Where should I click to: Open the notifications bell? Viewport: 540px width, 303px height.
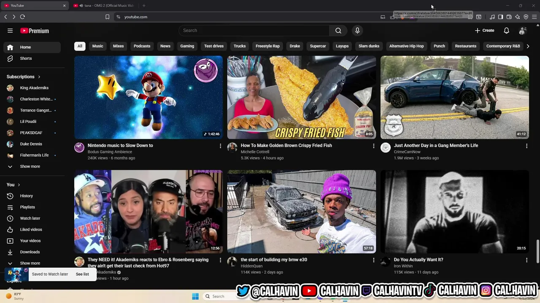click(x=507, y=30)
